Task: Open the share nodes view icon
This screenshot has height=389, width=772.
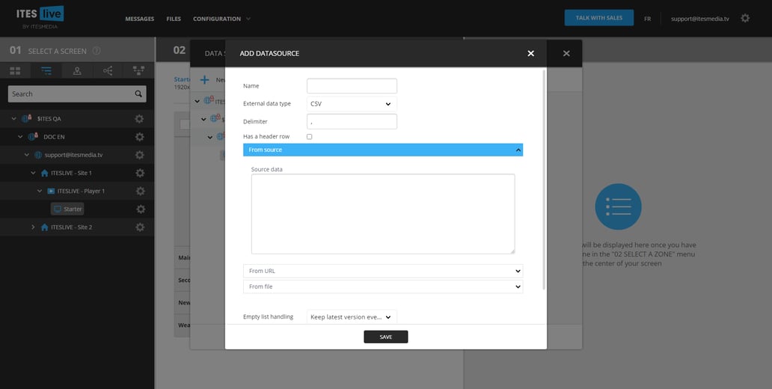Action: 108,71
